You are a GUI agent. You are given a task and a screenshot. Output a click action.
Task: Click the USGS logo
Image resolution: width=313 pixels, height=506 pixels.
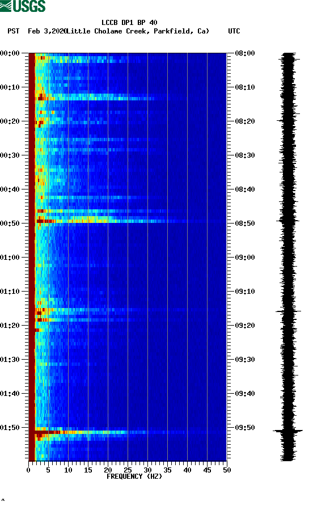23,6
